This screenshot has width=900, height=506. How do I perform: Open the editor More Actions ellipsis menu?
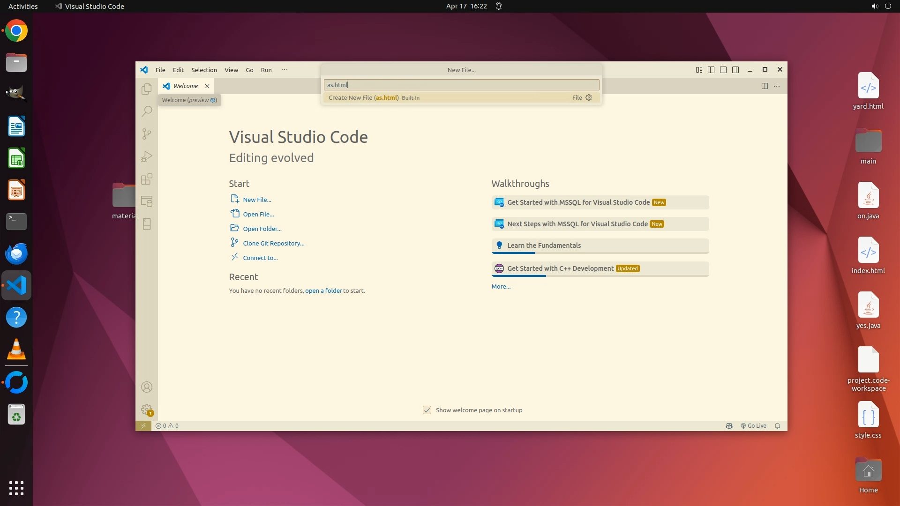777,86
